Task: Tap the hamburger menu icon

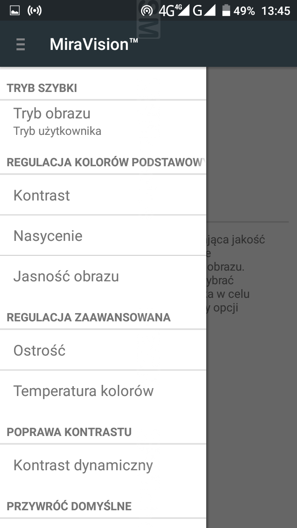Action: (21, 44)
